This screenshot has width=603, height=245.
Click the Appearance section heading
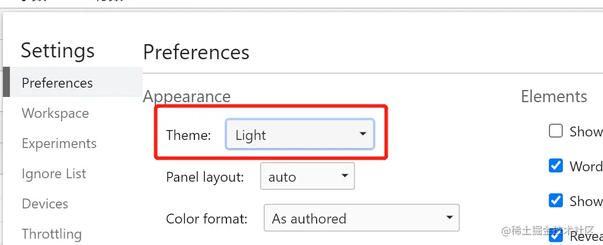(187, 96)
